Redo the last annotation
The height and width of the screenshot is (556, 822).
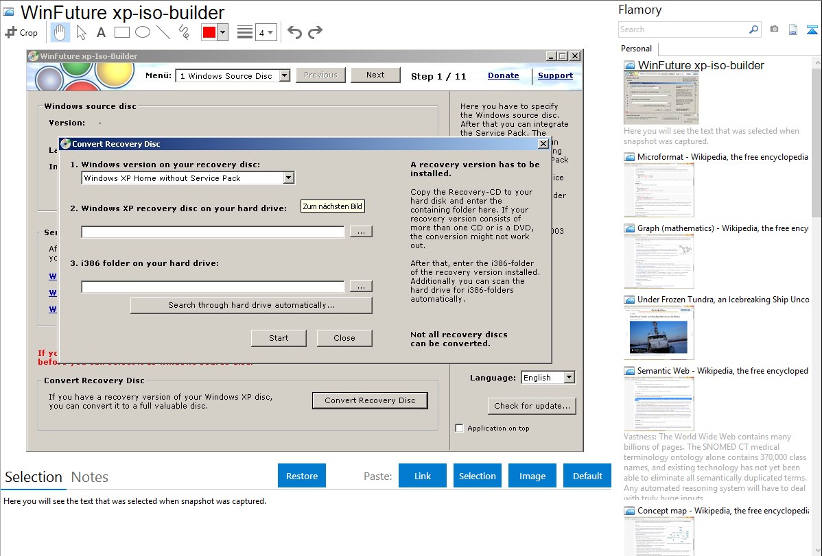pyautogui.click(x=315, y=32)
